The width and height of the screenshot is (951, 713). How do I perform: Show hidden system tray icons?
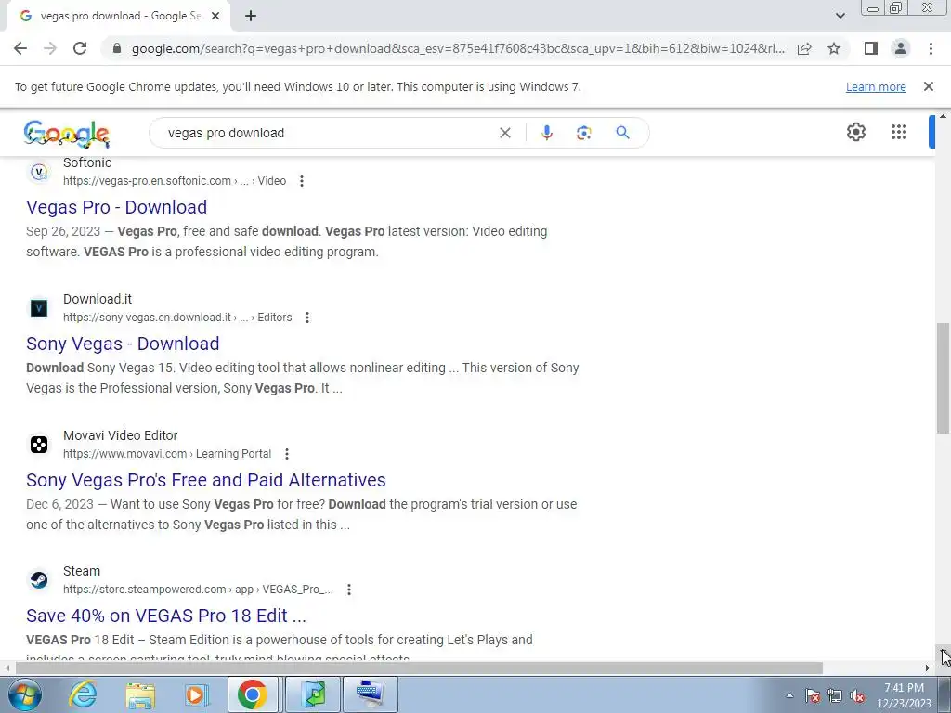(789, 695)
